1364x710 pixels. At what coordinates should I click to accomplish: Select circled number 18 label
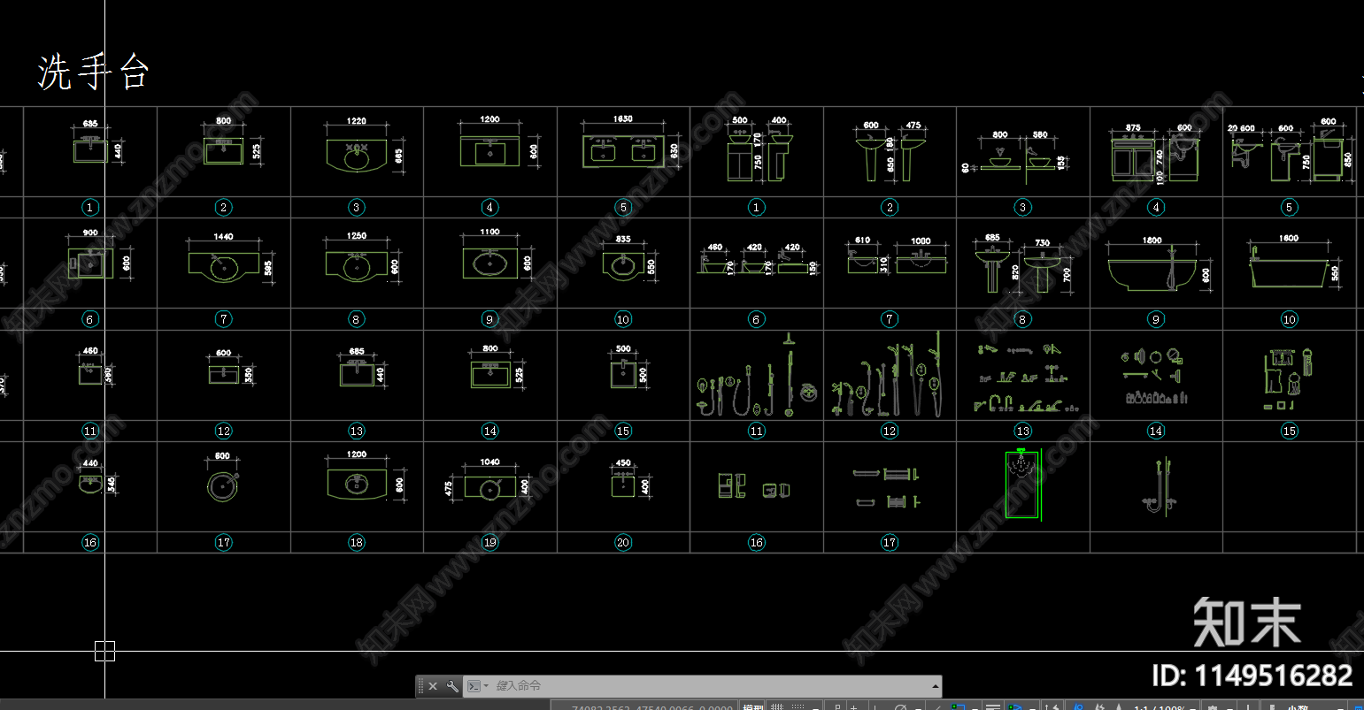[357, 542]
